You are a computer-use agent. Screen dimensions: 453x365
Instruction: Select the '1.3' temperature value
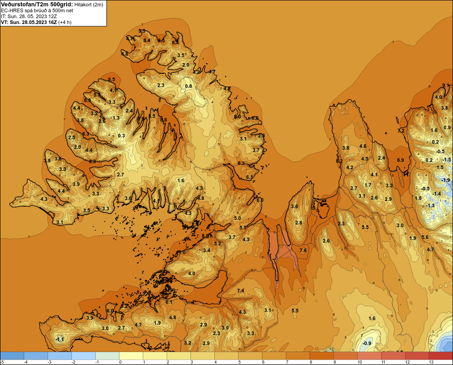116,118
